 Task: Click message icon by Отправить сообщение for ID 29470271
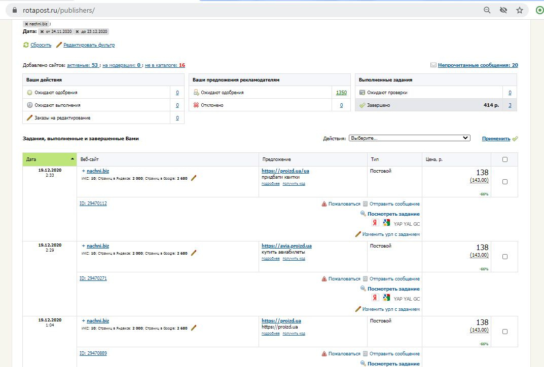point(365,278)
